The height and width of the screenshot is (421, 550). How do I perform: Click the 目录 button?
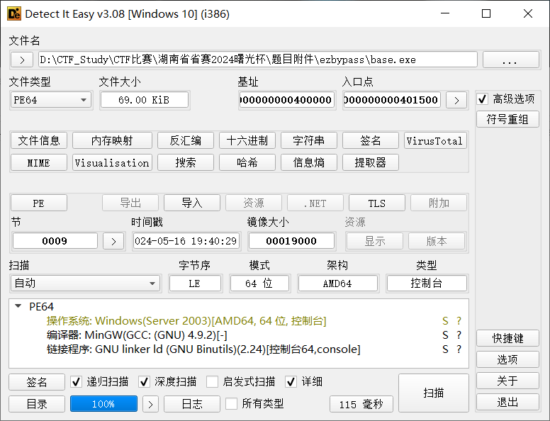pyautogui.click(x=37, y=404)
